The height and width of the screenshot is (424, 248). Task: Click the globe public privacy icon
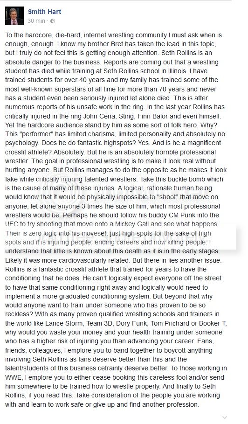tap(53, 21)
